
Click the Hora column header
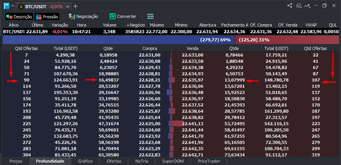(x=81, y=25)
